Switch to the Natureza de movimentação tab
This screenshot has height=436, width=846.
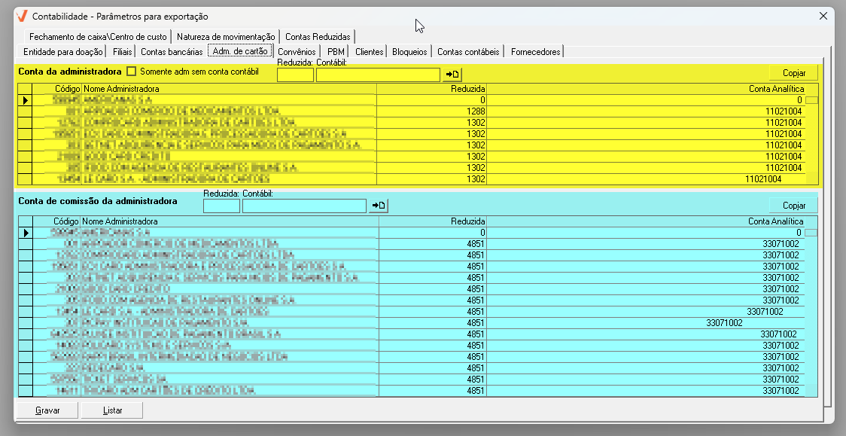226,37
